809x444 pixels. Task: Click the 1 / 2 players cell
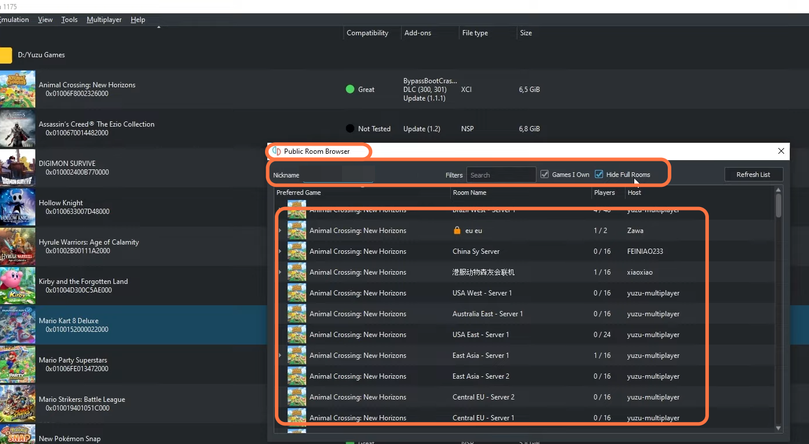(x=601, y=231)
